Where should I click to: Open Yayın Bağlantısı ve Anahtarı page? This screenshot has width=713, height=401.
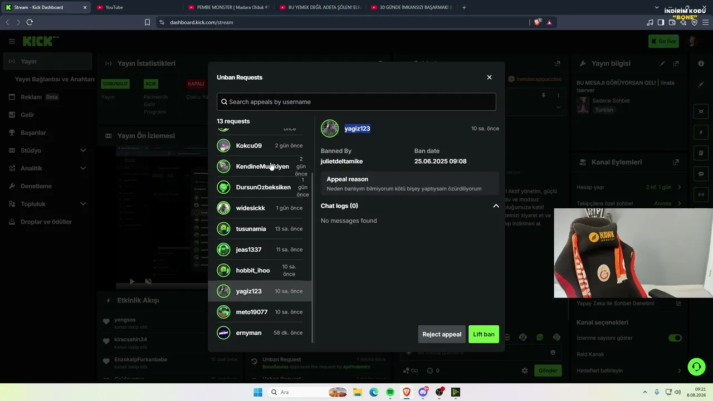[x=55, y=79]
